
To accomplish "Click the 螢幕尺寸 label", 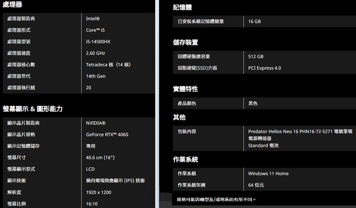I will tap(17, 157).
